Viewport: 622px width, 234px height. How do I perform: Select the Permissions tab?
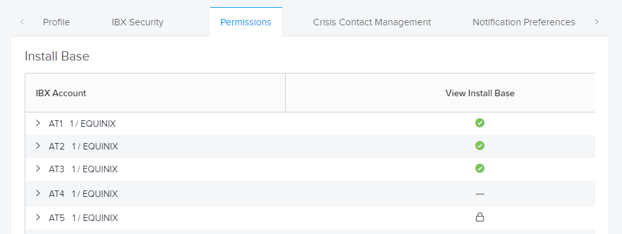pos(246,22)
